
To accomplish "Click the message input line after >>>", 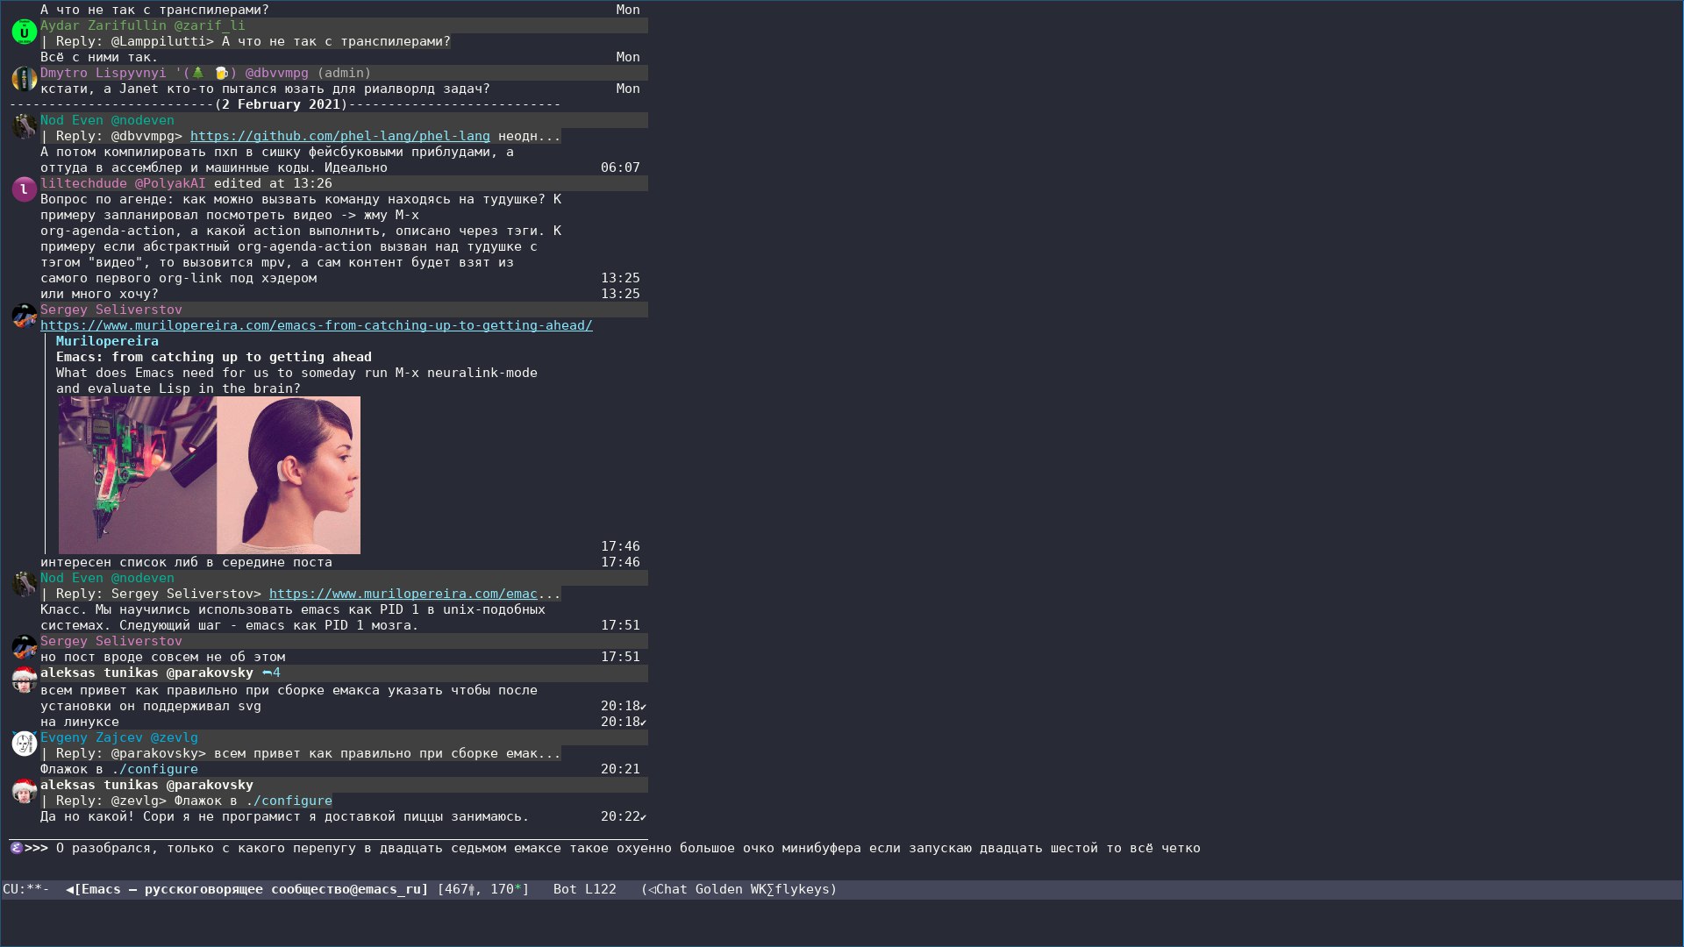I will pyautogui.click(x=628, y=848).
